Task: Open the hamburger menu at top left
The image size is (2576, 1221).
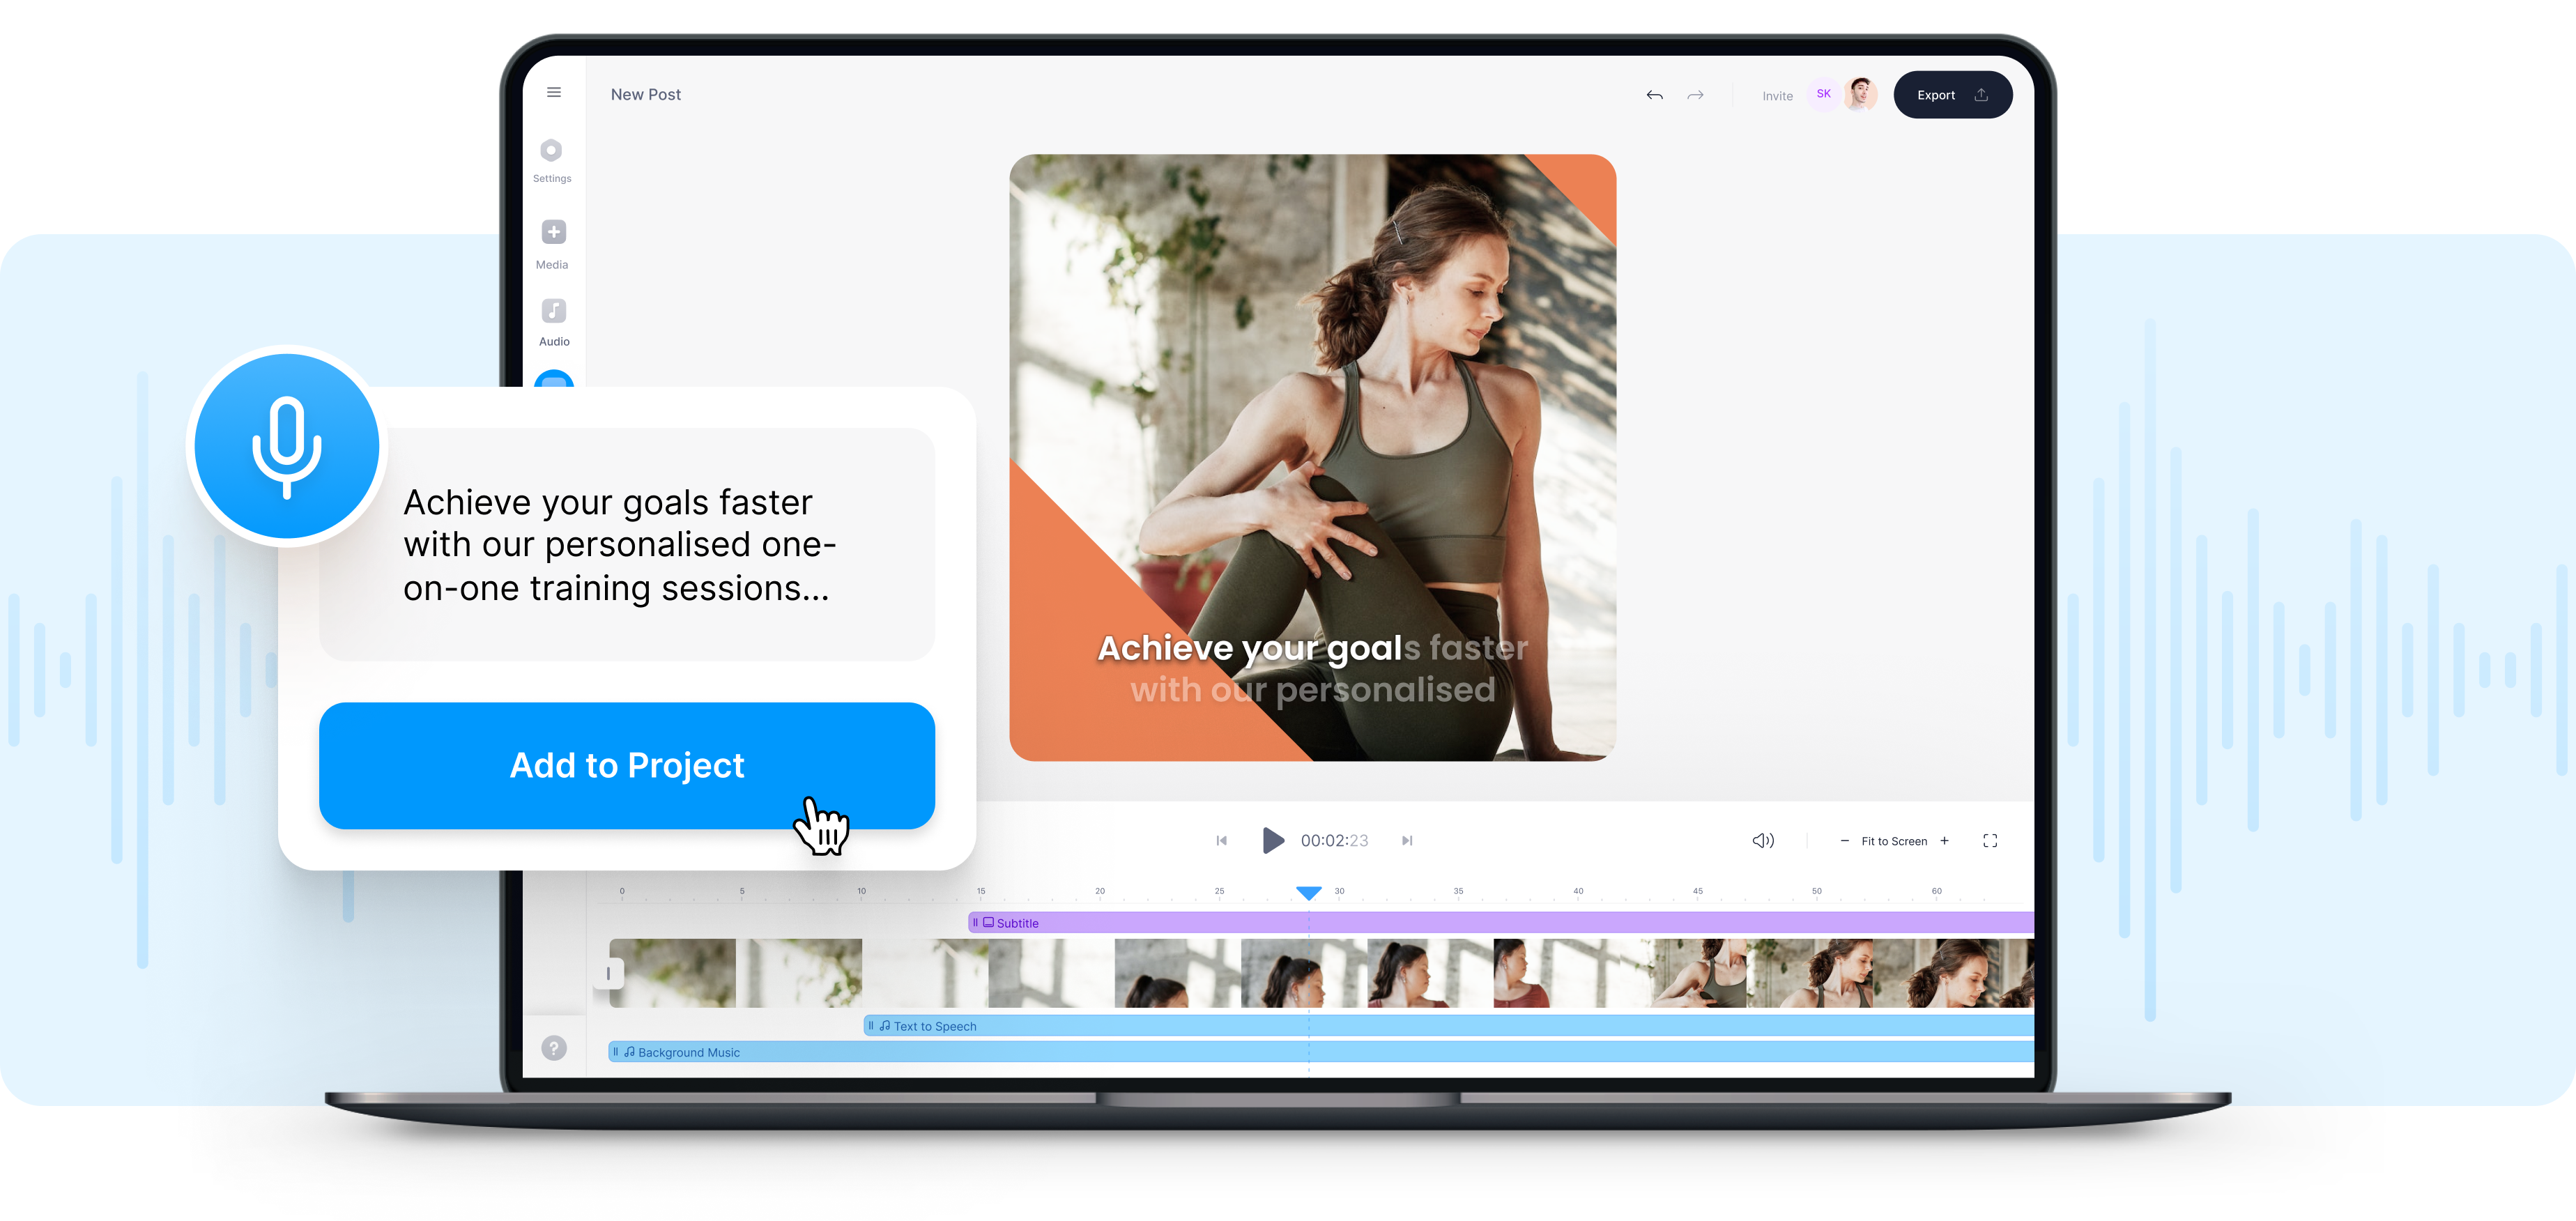Action: click(x=554, y=92)
